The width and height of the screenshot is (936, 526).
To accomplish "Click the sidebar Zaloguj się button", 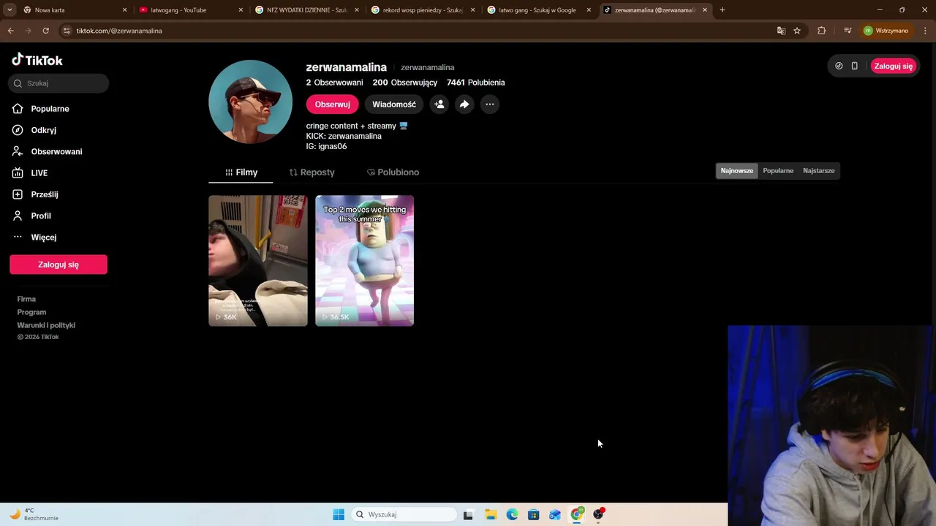I will [58, 264].
